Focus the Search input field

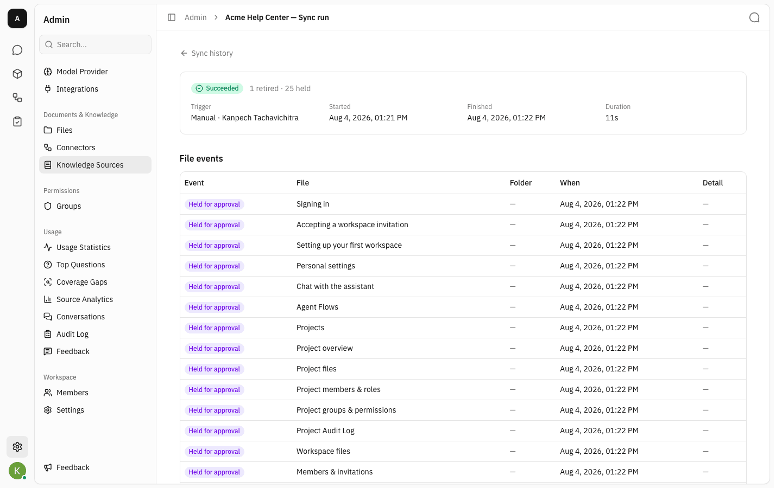coord(95,44)
